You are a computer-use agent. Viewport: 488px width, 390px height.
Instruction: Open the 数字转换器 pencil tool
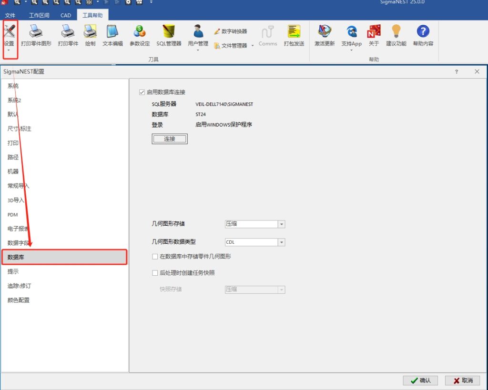tap(231, 31)
